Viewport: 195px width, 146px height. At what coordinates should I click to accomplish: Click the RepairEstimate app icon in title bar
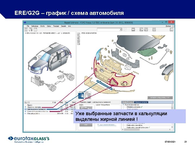25,22
